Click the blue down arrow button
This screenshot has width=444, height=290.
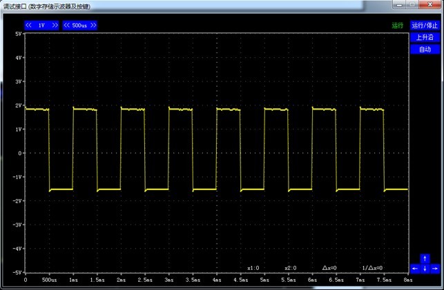coord(425,269)
